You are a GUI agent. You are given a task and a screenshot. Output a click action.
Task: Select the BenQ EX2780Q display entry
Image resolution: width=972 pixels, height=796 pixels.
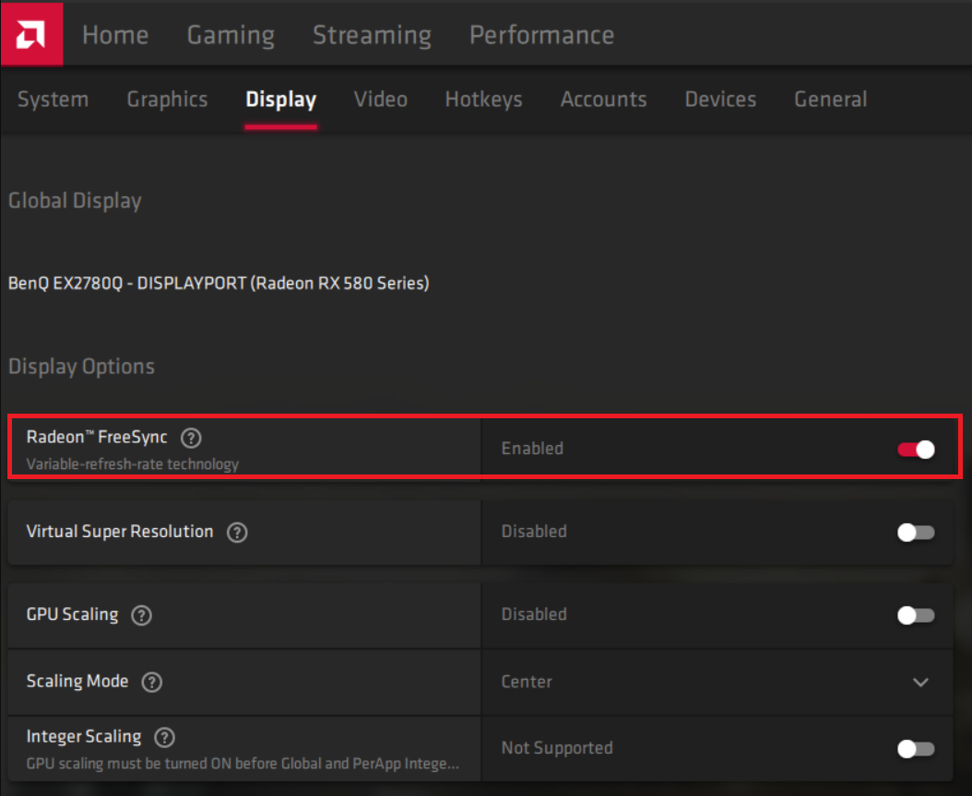pos(219,284)
